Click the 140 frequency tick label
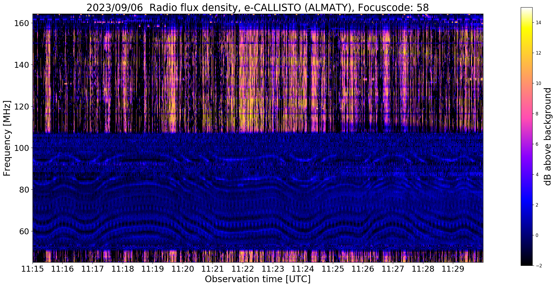Screen dimensions: 556x287 21,65
